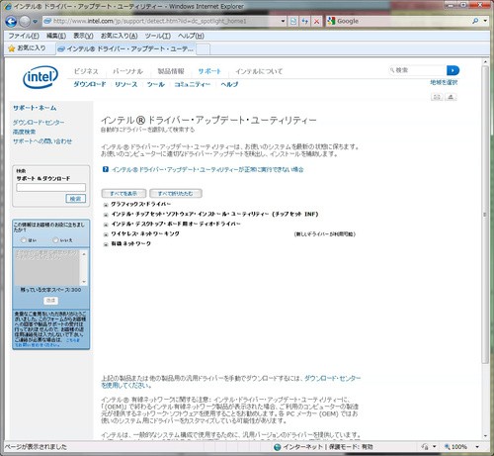
Task: Open the サポート・ホーム sidebar link
Action: 35,108
